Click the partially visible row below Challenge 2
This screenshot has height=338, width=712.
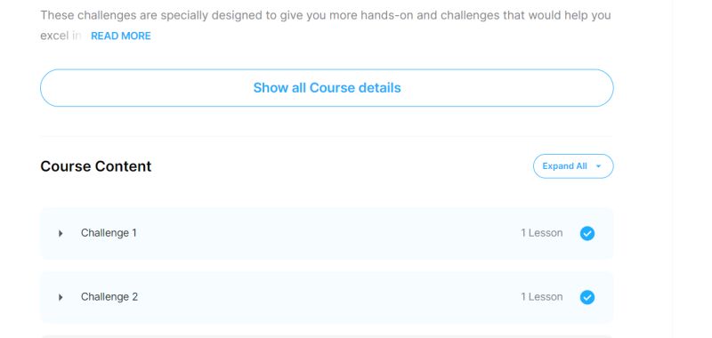[327, 336]
